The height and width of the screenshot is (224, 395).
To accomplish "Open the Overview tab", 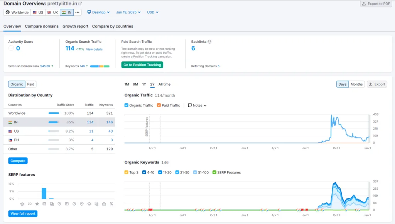I will (12, 26).
